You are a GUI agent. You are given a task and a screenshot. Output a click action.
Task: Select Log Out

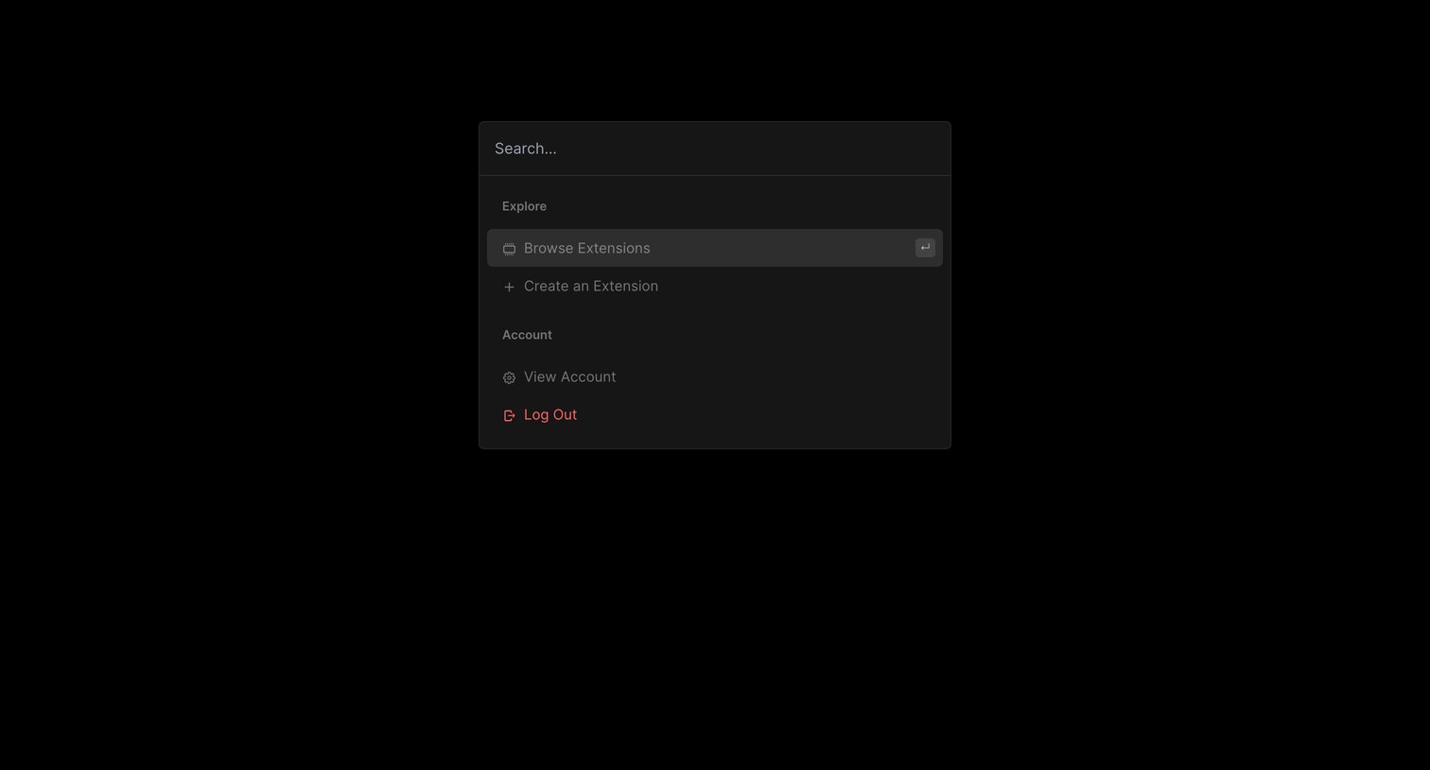715,414
